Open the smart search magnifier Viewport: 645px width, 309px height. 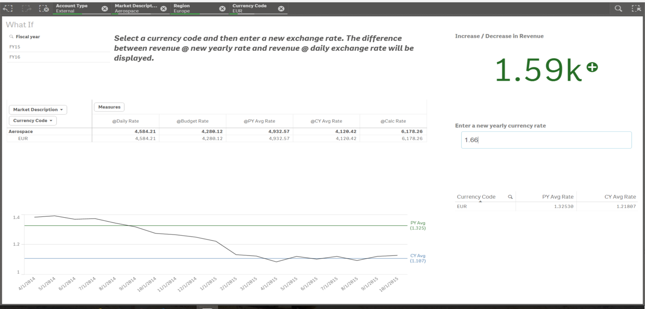coord(618,9)
